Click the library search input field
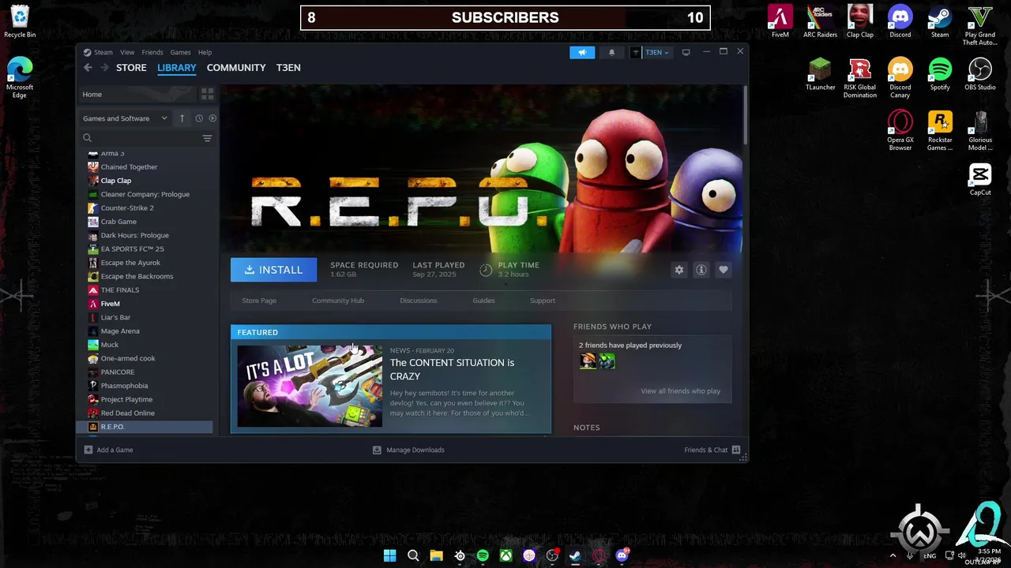The image size is (1011, 568). (147, 138)
